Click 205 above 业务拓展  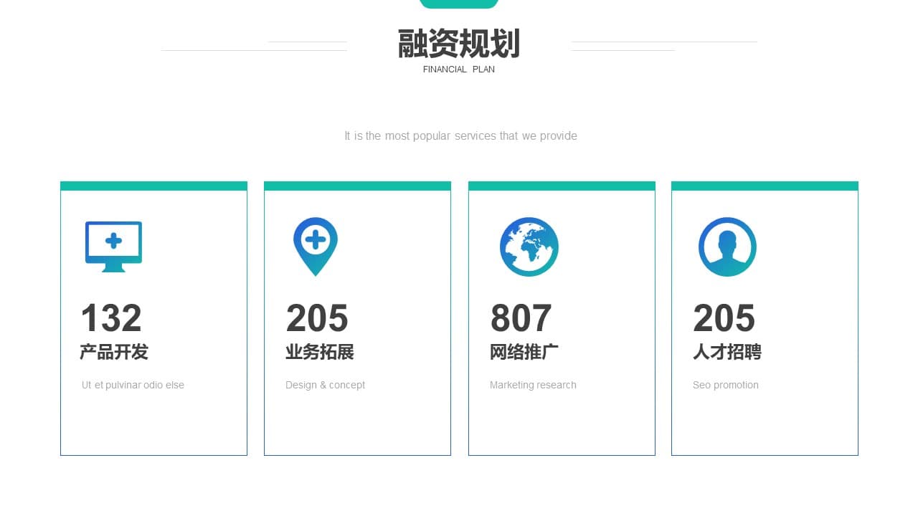click(317, 318)
